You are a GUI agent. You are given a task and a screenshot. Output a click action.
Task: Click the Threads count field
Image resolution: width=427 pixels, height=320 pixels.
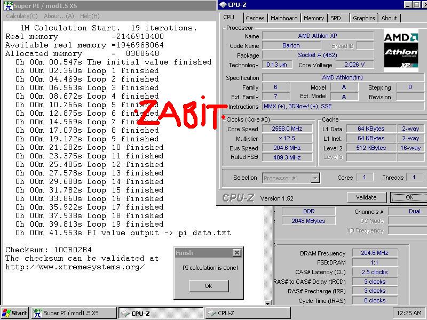(414, 178)
